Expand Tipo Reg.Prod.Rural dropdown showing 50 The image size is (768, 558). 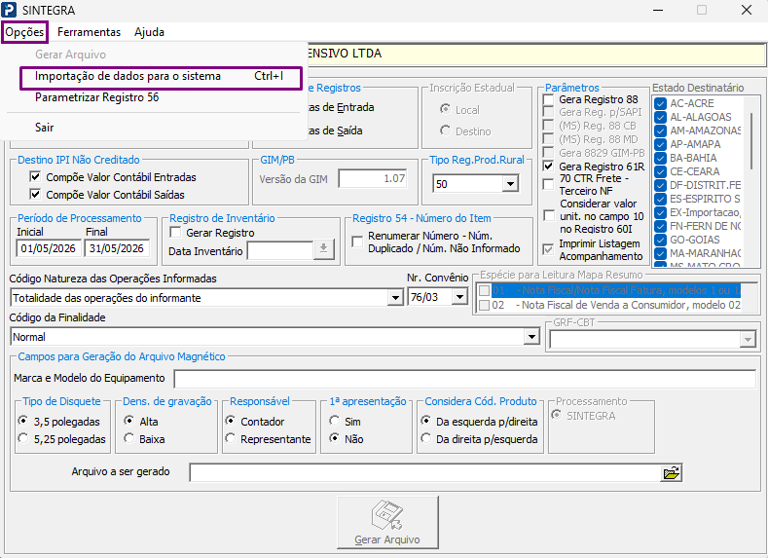point(510,184)
